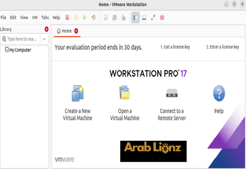Click Open a Virtual Machine label
The width and height of the screenshot is (246, 169).
(125, 114)
